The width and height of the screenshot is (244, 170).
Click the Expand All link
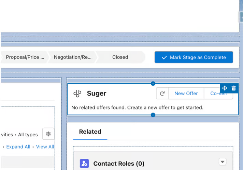tap(18, 147)
